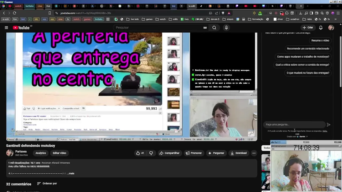Reload the page

pyautogui.click(x=14, y=13)
